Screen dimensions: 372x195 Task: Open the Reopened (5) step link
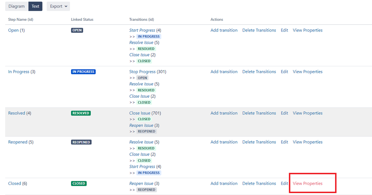pyautogui.click(x=18, y=142)
